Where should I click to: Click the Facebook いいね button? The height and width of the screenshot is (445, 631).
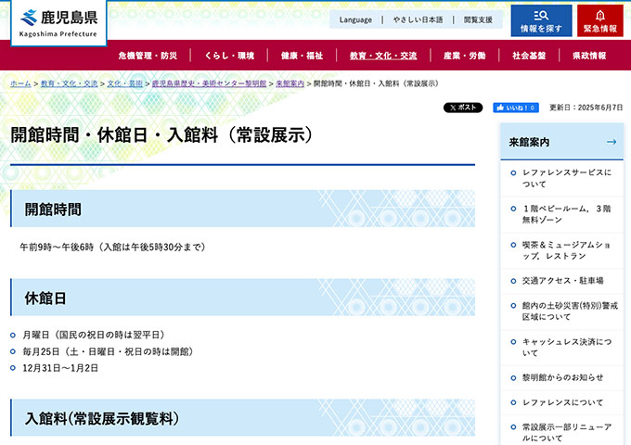click(x=516, y=108)
